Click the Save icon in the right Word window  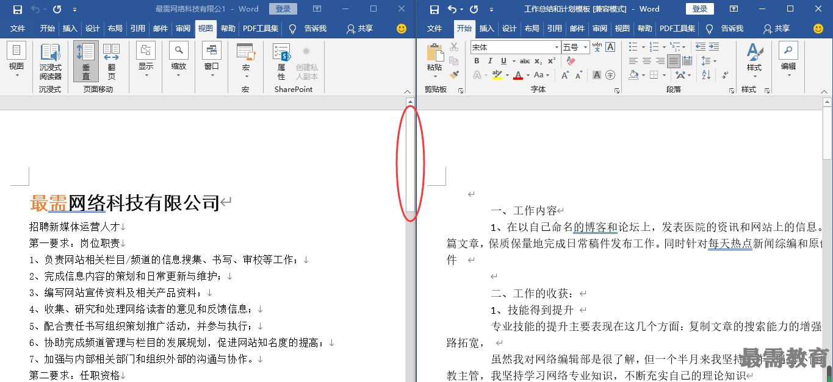click(435, 9)
